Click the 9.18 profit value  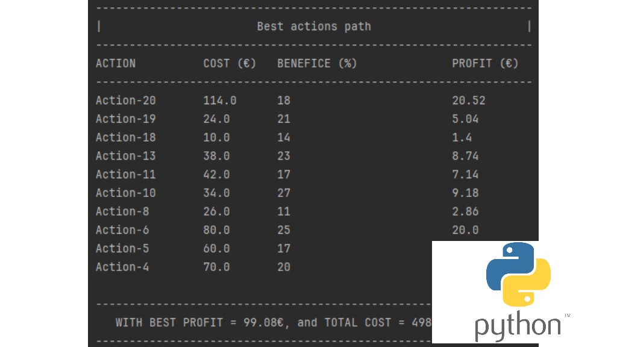pyautogui.click(x=465, y=193)
